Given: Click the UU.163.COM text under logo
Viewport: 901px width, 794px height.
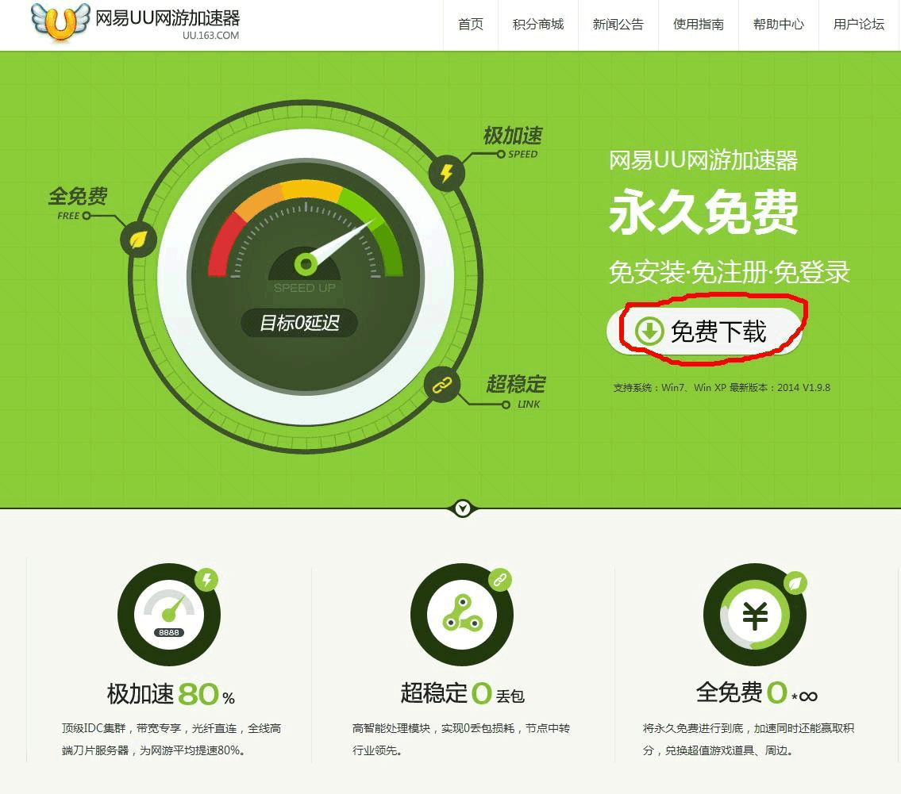Looking at the screenshot, I should [211, 36].
